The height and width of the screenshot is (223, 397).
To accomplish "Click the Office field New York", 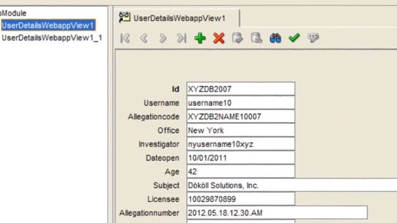I will 241,130.
